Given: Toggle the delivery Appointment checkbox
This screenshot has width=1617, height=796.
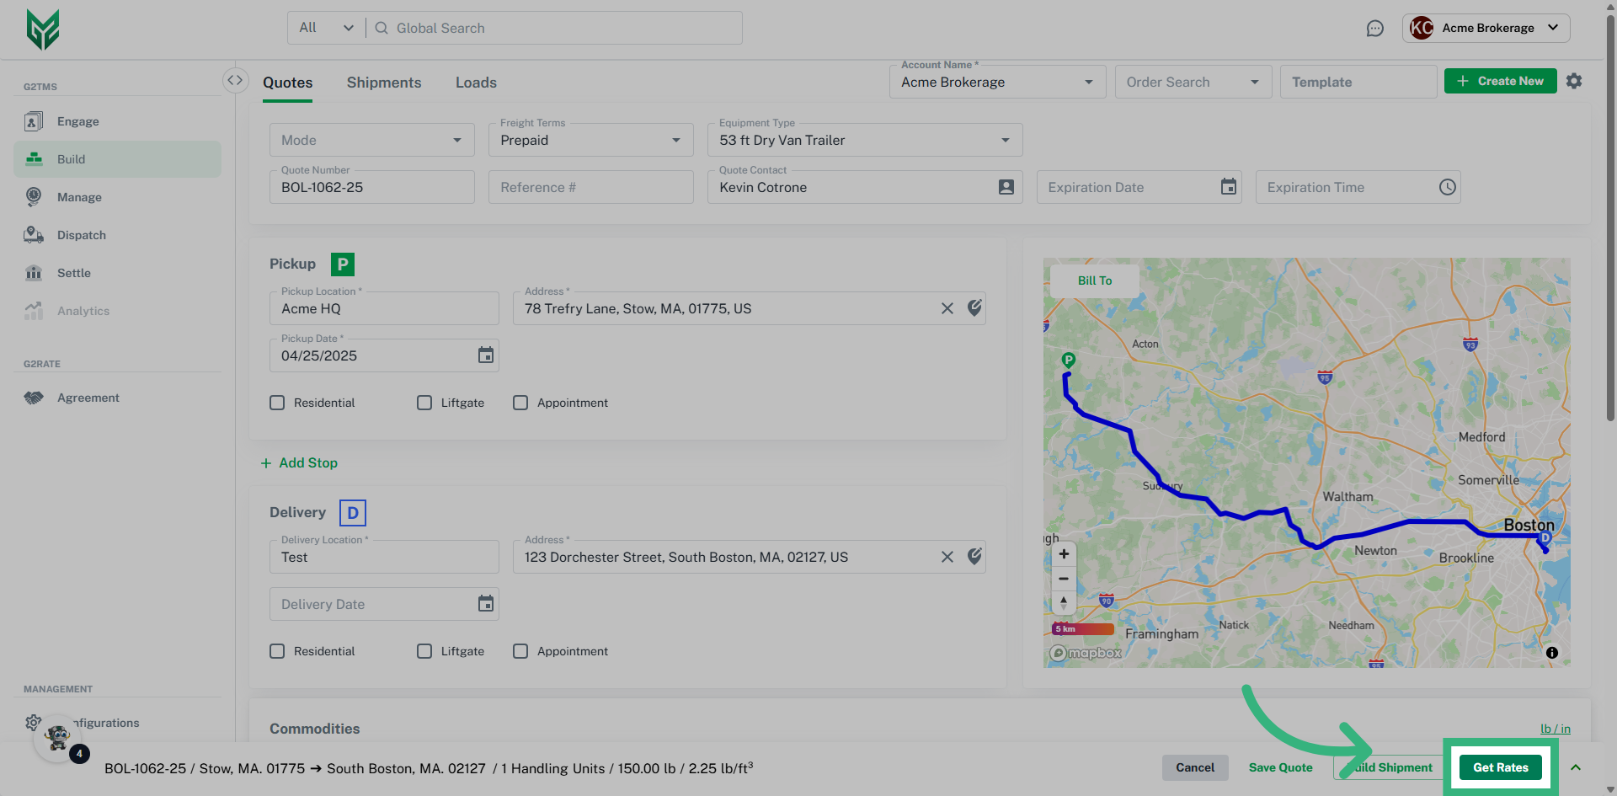Looking at the screenshot, I should (520, 651).
